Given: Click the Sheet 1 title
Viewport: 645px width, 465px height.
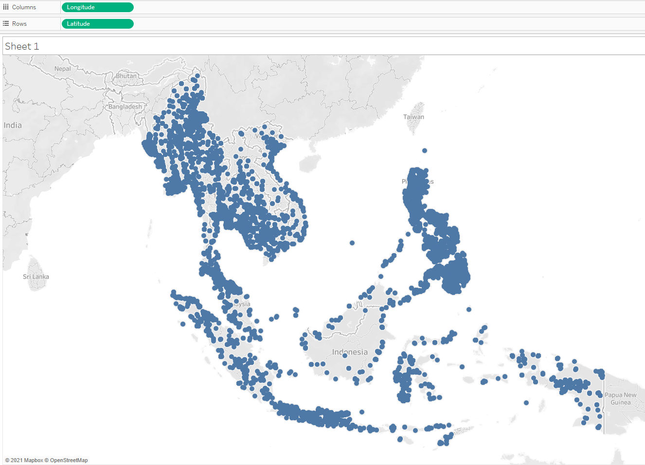Looking at the screenshot, I should click(x=22, y=46).
